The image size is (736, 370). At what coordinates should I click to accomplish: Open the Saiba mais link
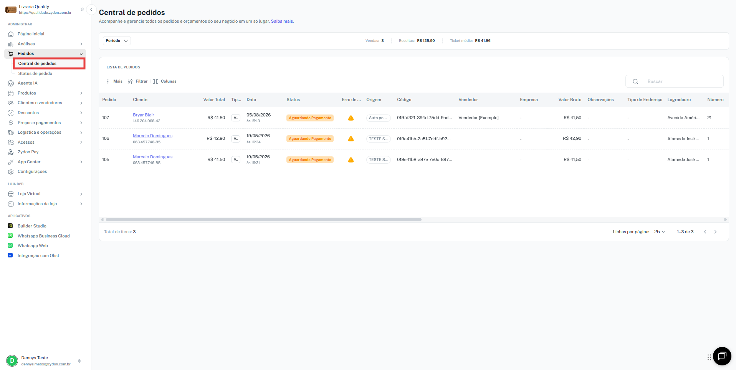click(282, 22)
